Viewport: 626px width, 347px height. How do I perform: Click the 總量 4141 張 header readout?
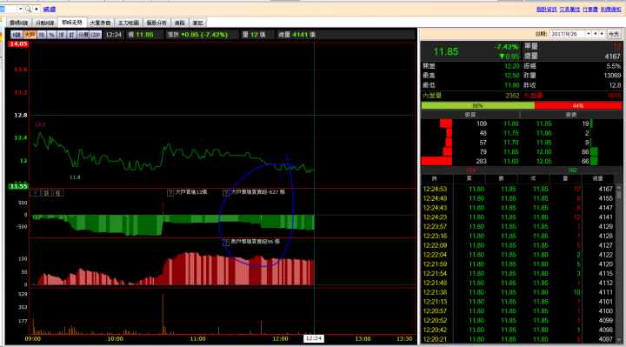click(296, 35)
